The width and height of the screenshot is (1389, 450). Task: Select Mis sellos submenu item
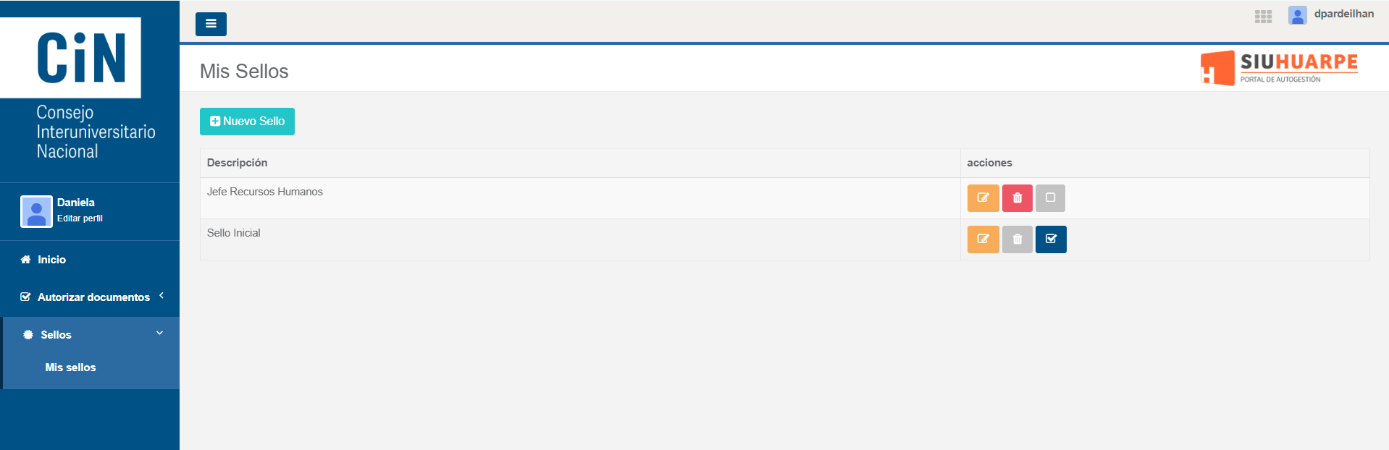[70, 368]
